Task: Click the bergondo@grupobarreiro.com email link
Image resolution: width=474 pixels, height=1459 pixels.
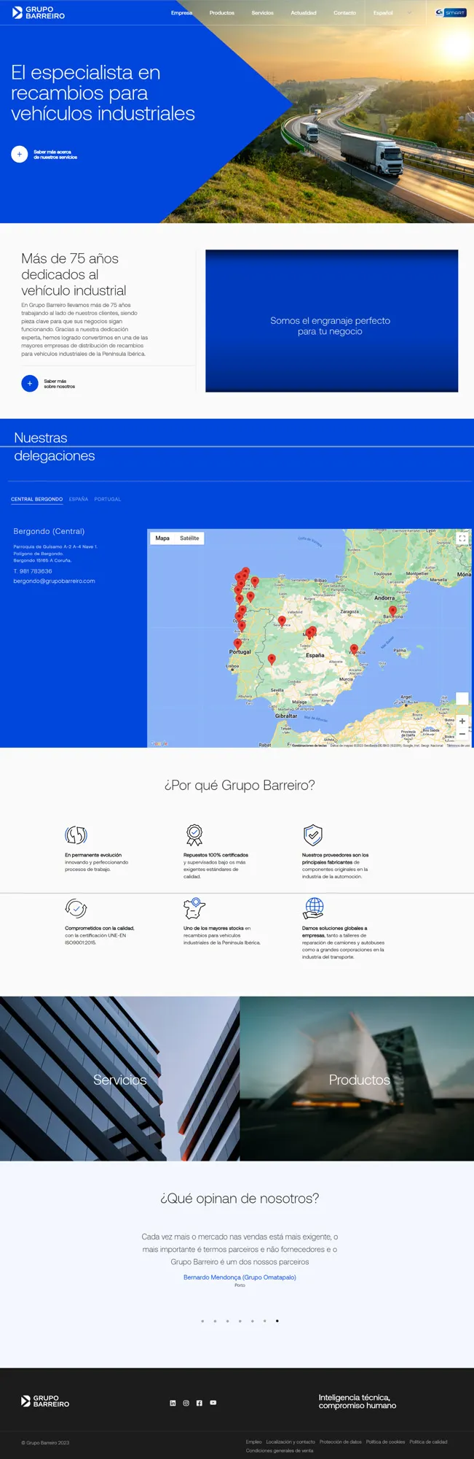Action: pos(54,581)
